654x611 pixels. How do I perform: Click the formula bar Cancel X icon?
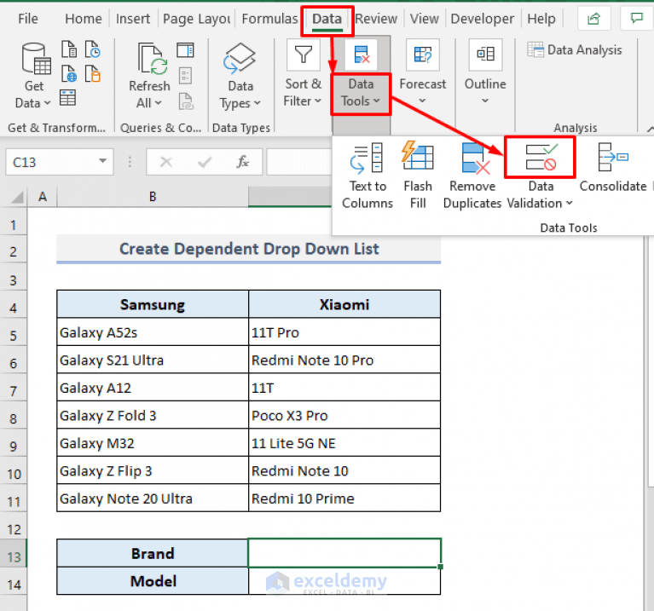[x=166, y=162]
